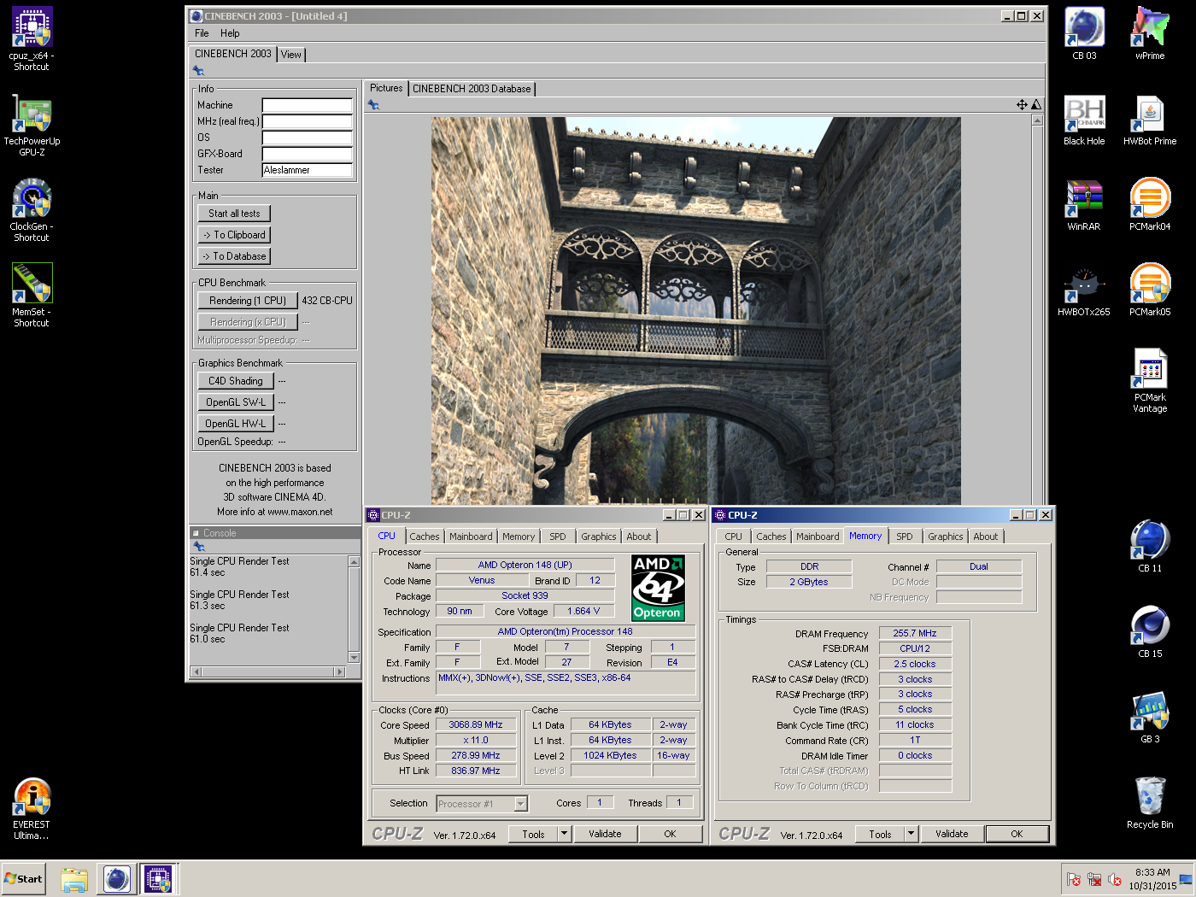Switch to Graphics tab in right CPU-Z window
The width and height of the screenshot is (1196, 897).
[x=946, y=536]
